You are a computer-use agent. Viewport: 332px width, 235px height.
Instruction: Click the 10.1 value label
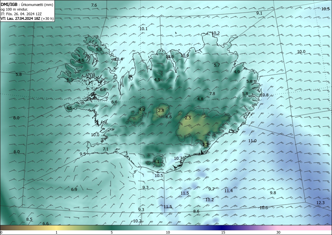click(143, 29)
